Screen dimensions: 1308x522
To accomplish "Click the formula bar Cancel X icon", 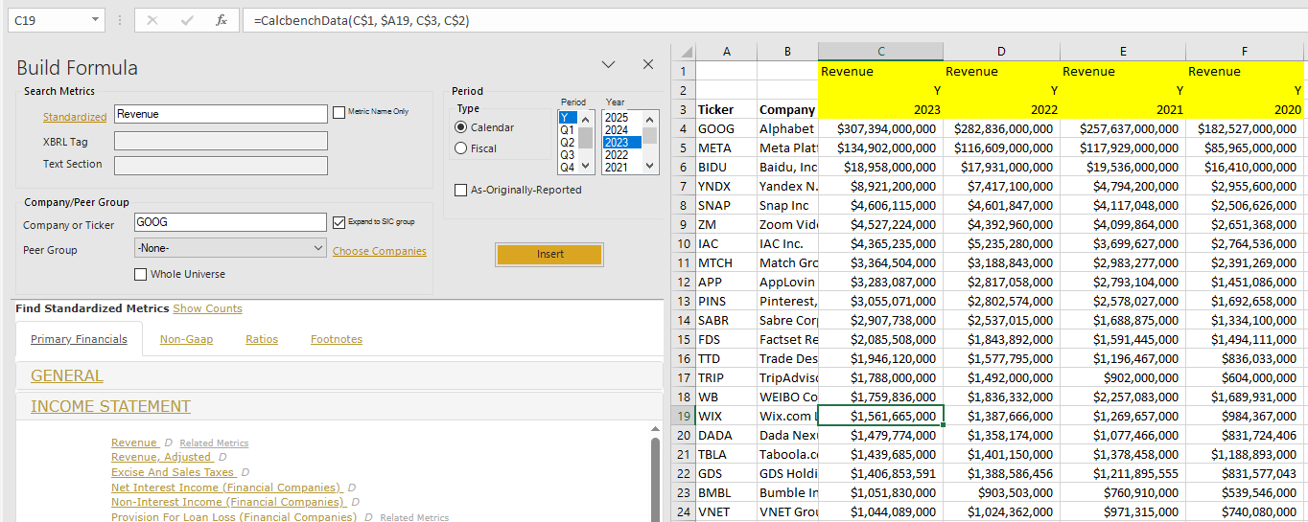I will (152, 20).
